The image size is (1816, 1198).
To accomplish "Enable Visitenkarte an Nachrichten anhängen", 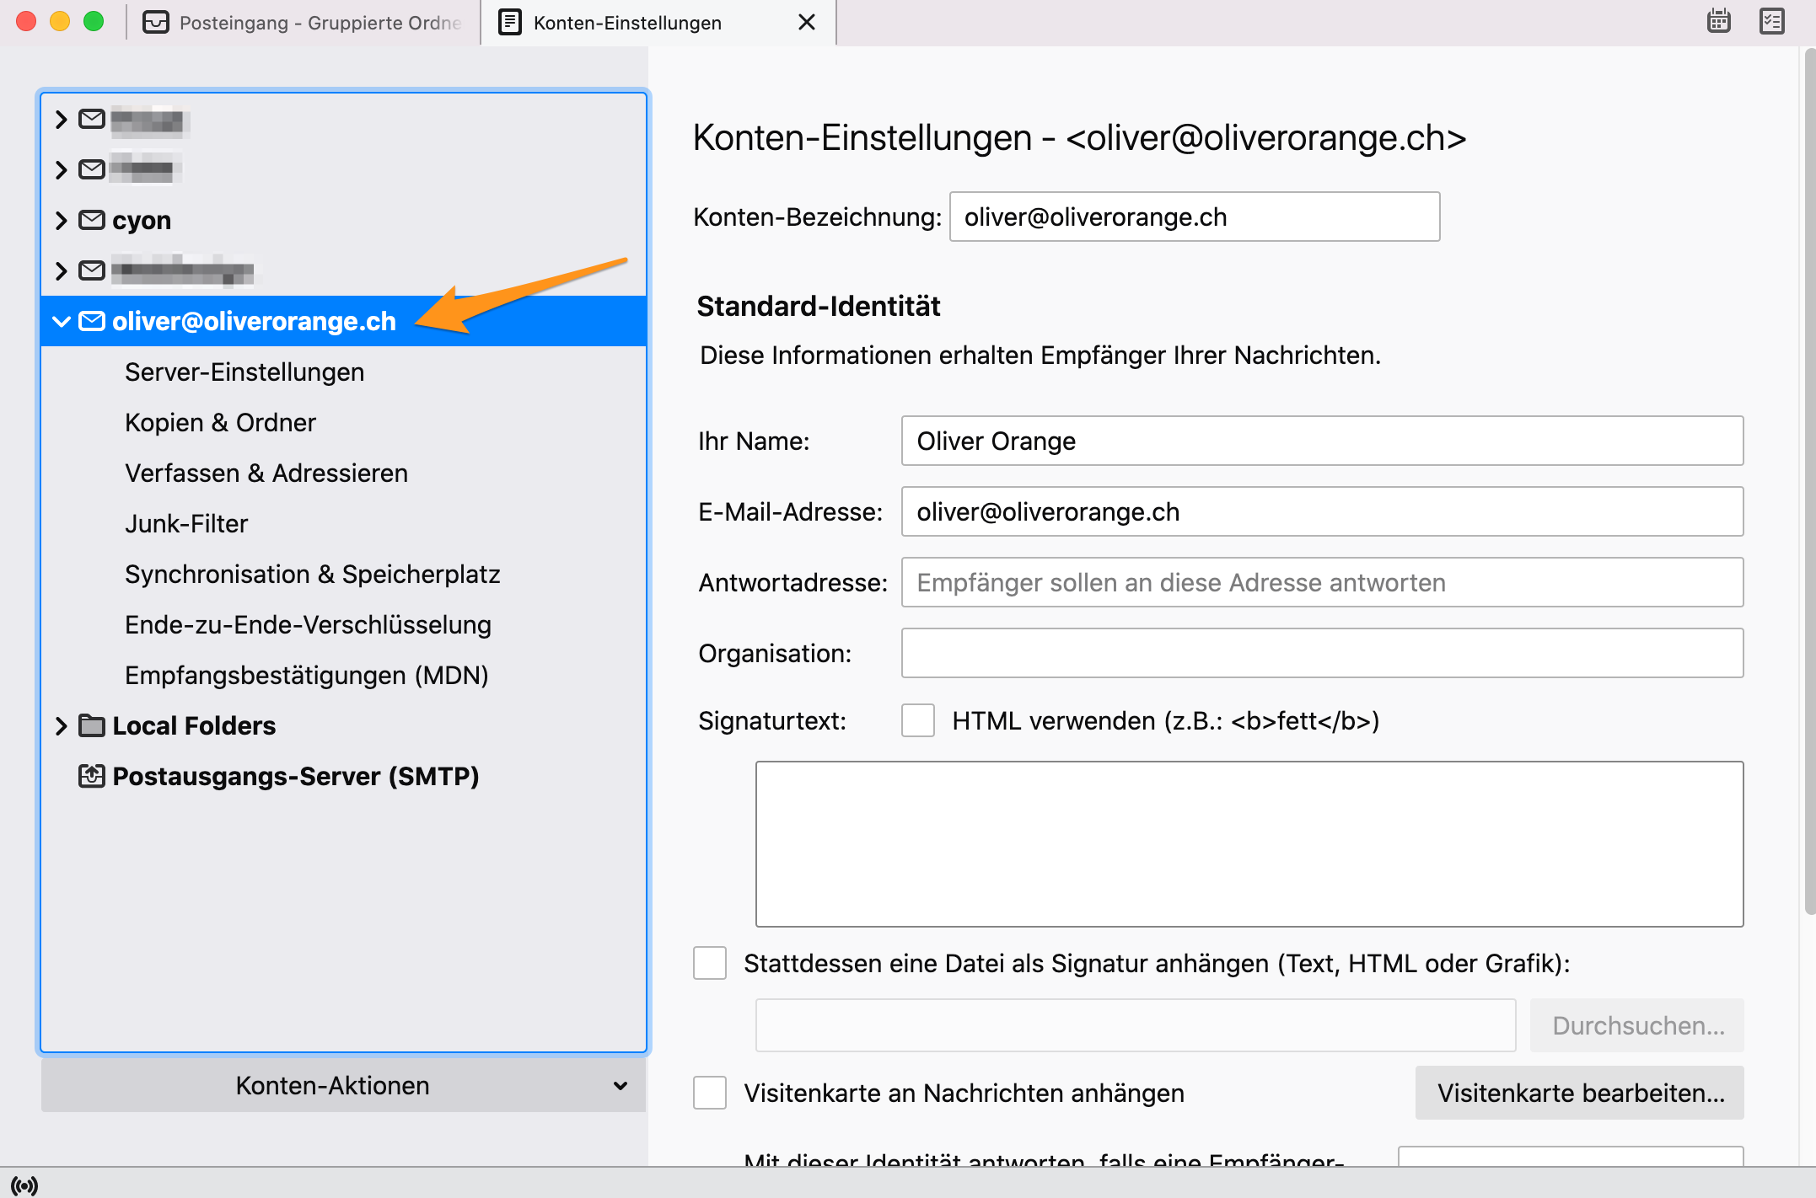I will click(x=710, y=1093).
